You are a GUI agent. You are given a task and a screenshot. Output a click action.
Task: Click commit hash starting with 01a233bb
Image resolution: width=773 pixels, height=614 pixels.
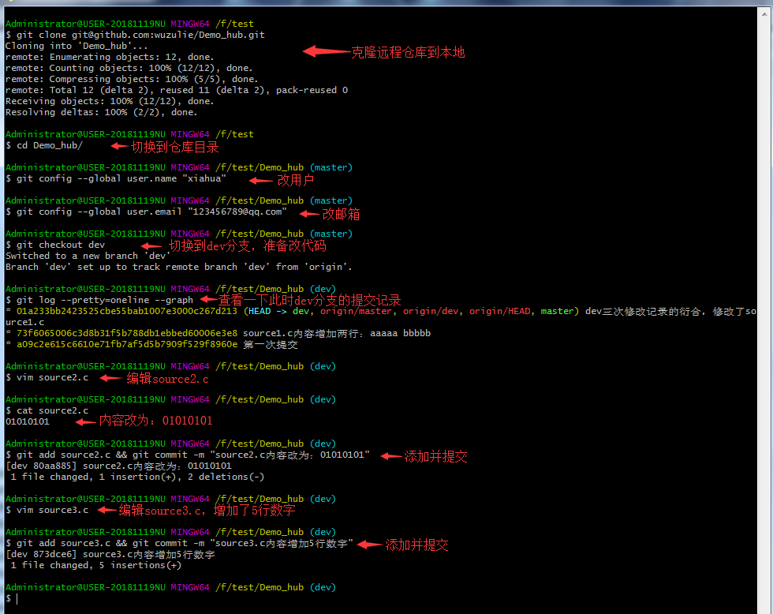[x=127, y=311]
